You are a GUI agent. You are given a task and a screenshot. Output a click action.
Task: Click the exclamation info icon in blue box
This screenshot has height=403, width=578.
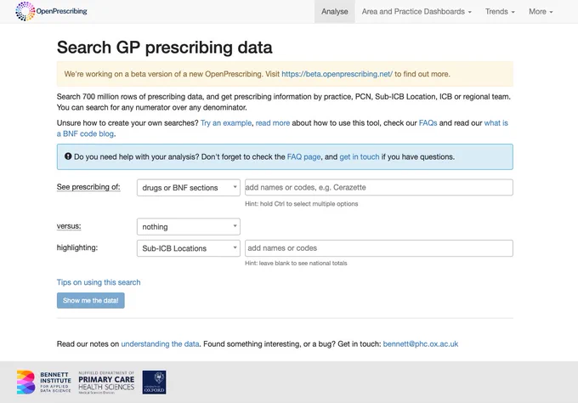click(x=68, y=156)
